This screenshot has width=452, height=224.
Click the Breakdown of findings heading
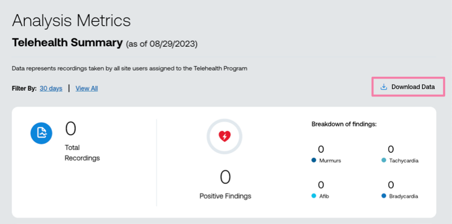click(344, 124)
